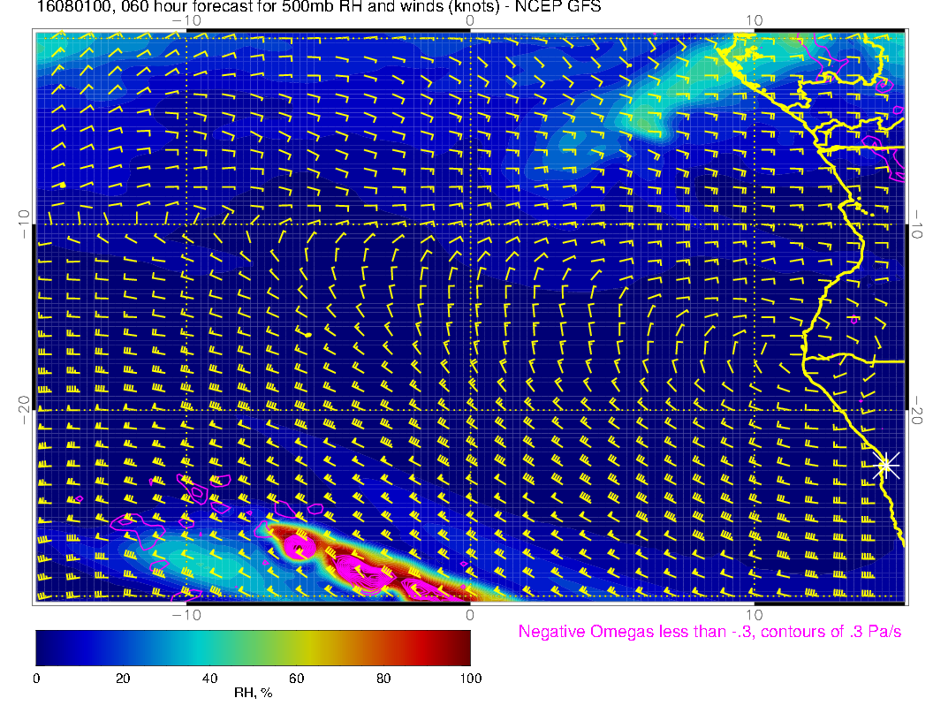The image size is (933, 721).
Task: Click the "-20" latitude label on right axis
Action: point(916,410)
